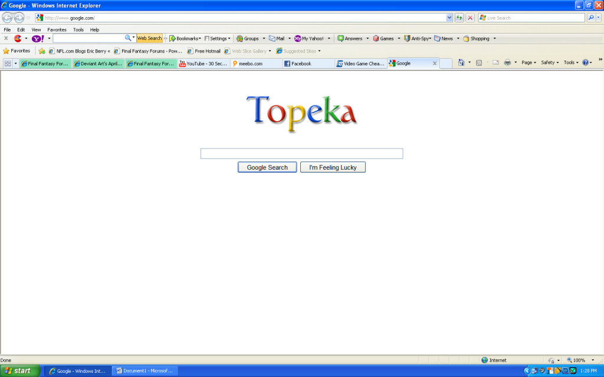Open the zoom level 100% dropdown

click(x=578, y=360)
